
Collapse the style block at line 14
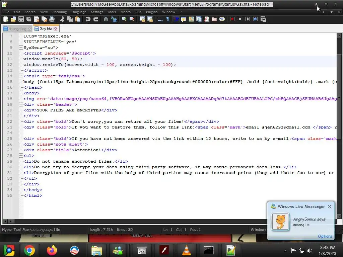pos(21,76)
